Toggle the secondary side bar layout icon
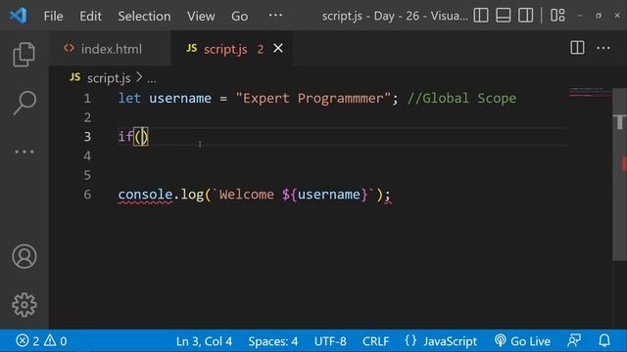The image size is (627, 352). click(525, 16)
